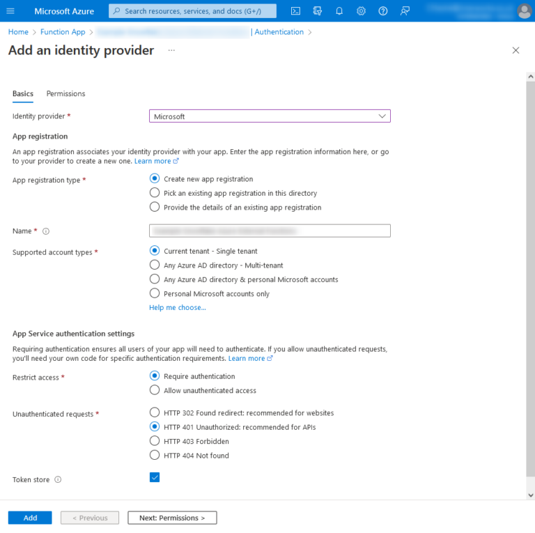Select Personal Microsoft accounts only
Screen dimensions: 535x533
(x=155, y=293)
